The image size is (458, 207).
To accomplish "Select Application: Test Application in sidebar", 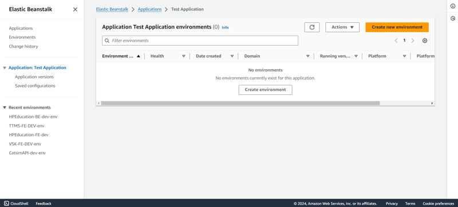I will (37, 67).
